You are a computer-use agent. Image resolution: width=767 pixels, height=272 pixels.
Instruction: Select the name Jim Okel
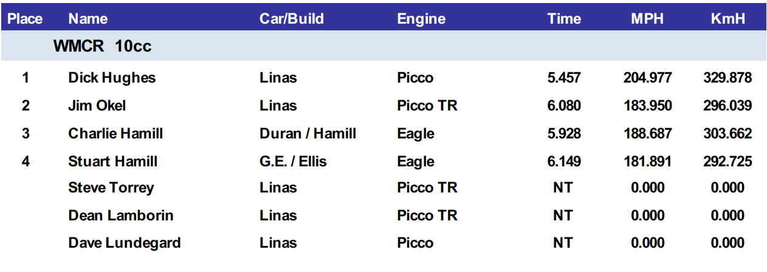tap(97, 106)
